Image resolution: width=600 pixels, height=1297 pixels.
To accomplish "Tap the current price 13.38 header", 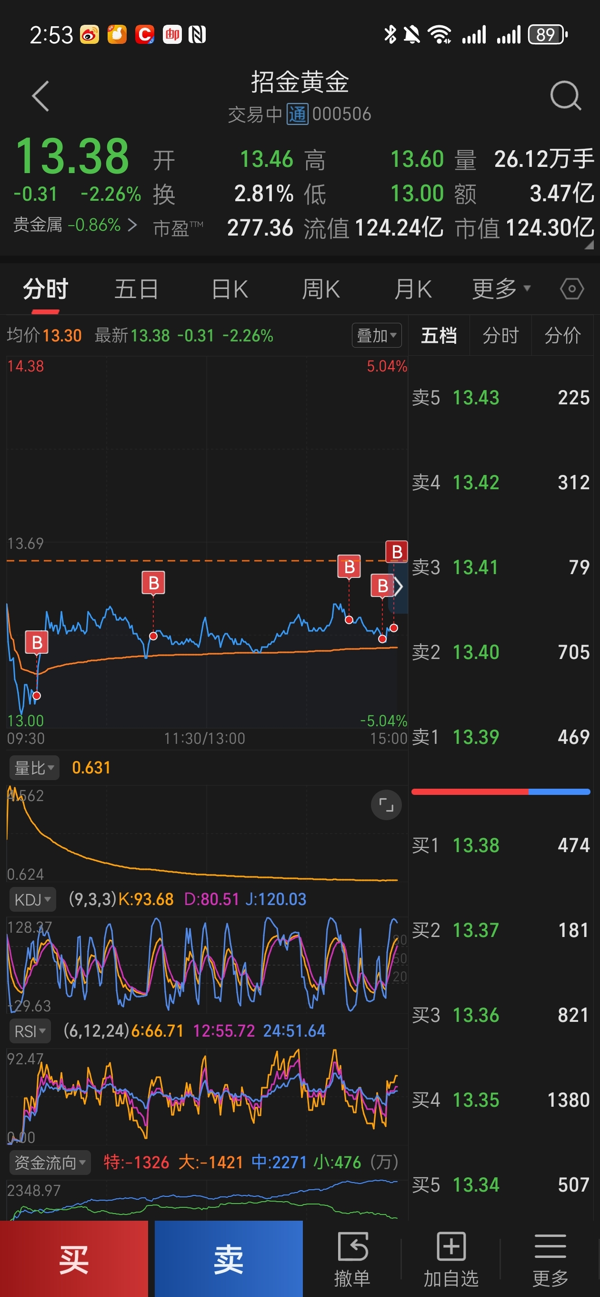I will click(72, 156).
